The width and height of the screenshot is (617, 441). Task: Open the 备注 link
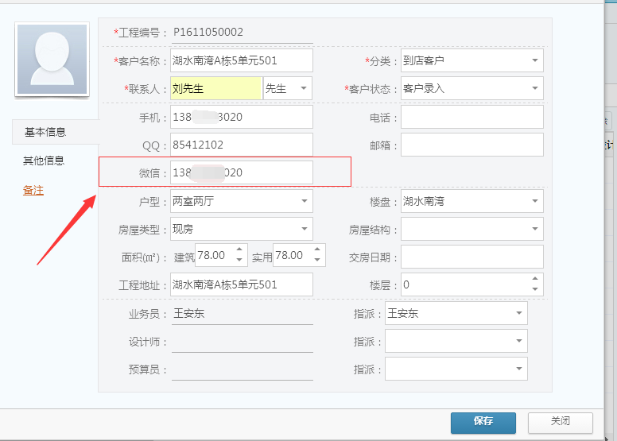tap(33, 190)
